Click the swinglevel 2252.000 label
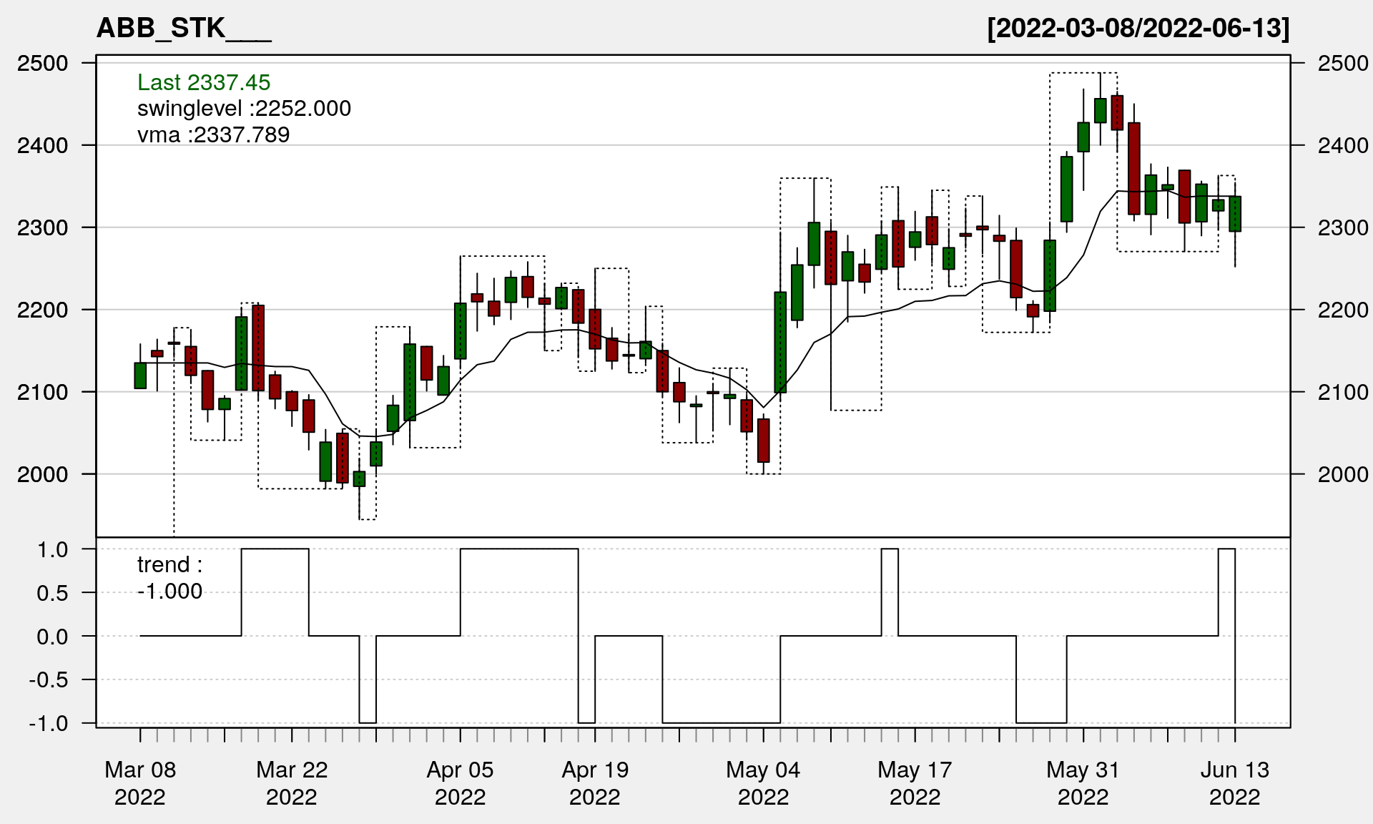The image size is (1373, 824). [x=244, y=108]
